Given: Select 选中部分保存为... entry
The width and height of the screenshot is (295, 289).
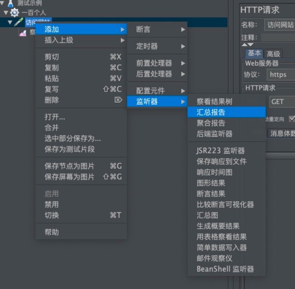Looking at the screenshot, I should pyautogui.click(x=81, y=138).
